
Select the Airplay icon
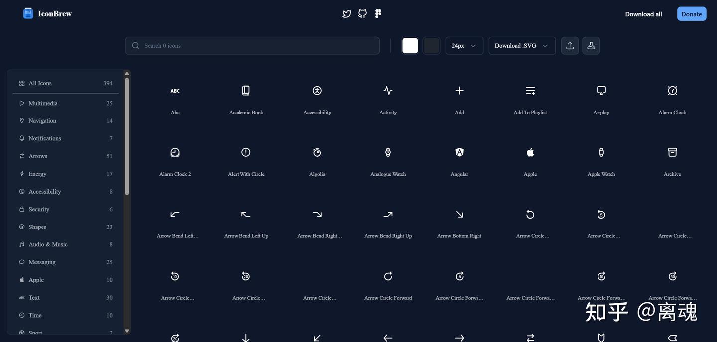(x=601, y=91)
